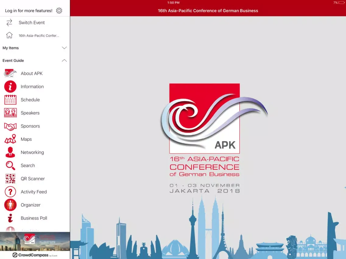Tap the conference title in the red header
This screenshot has width=346, height=259.
click(x=208, y=11)
